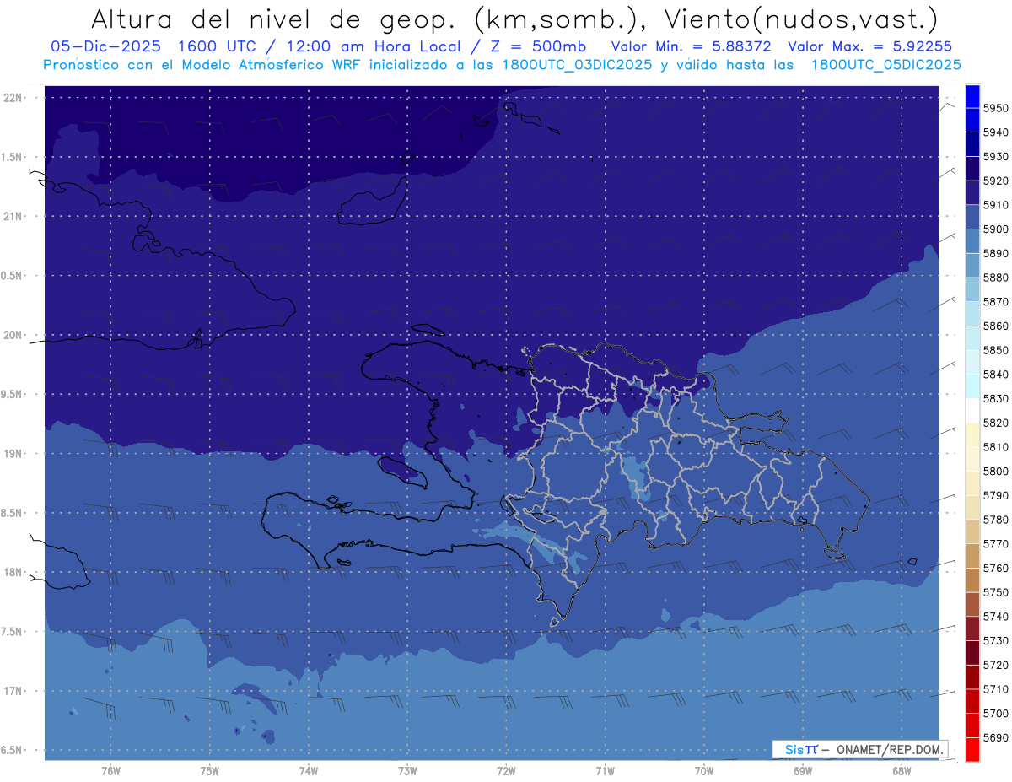Click the '9.5N' latitude label
The width and height of the screenshot is (1012, 782).
click(13, 395)
